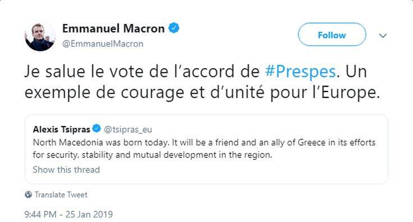The image size is (413, 222).
Task: Click the verified badge next to Alexis Tsipras
Action: [97, 129]
